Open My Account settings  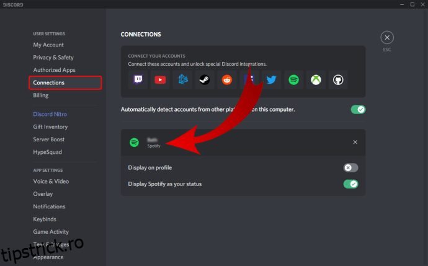(x=48, y=45)
